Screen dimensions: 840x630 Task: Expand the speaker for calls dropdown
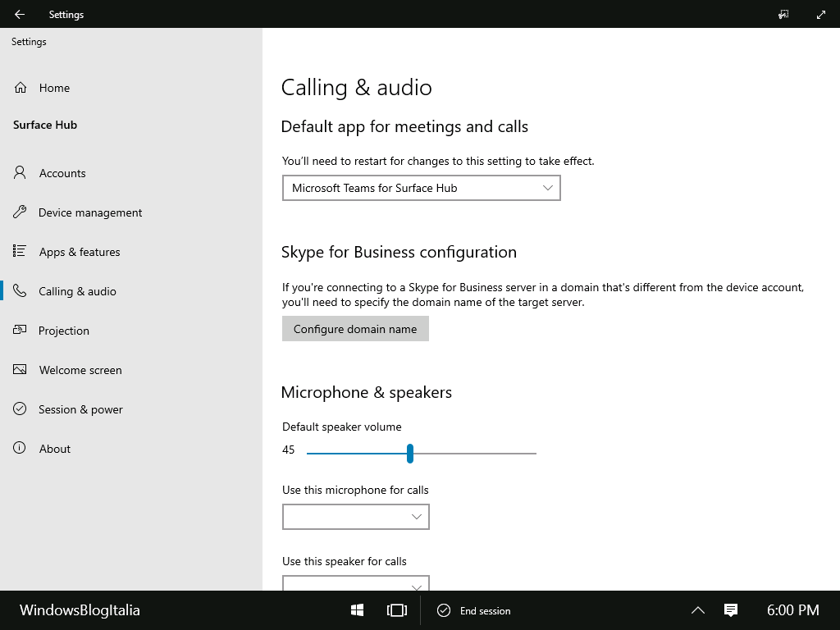356,583
